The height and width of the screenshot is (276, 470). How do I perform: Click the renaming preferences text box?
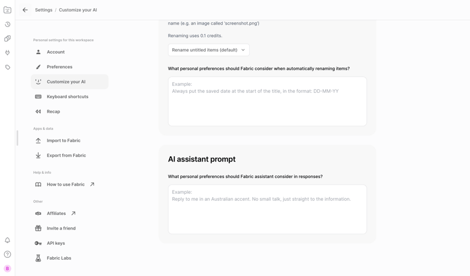tap(267, 102)
